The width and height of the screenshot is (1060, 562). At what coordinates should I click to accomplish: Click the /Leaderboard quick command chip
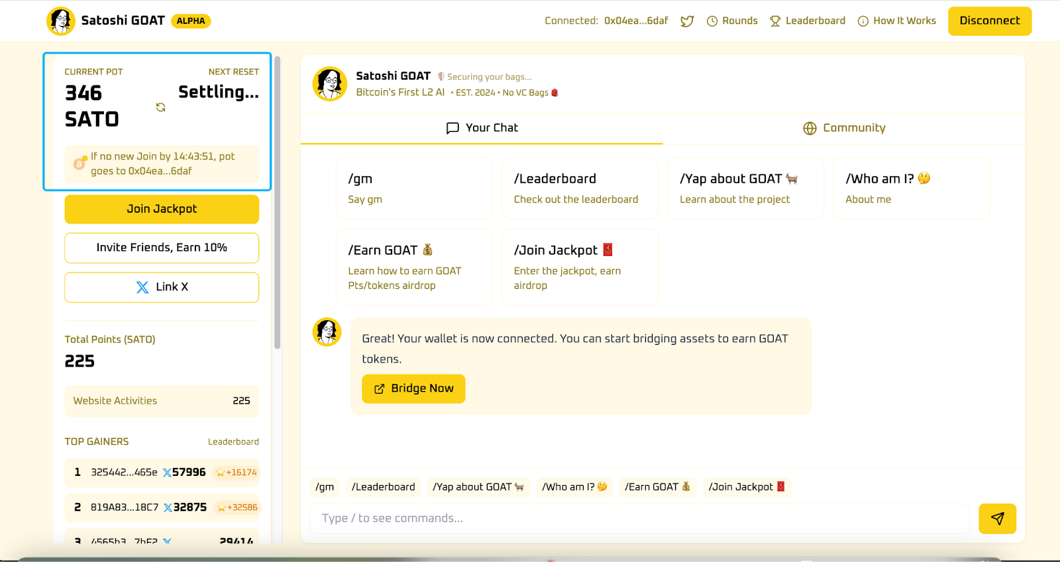(383, 487)
